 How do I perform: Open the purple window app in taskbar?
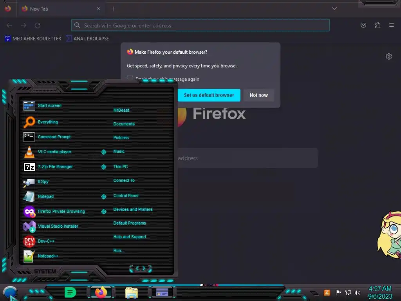click(162, 292)
